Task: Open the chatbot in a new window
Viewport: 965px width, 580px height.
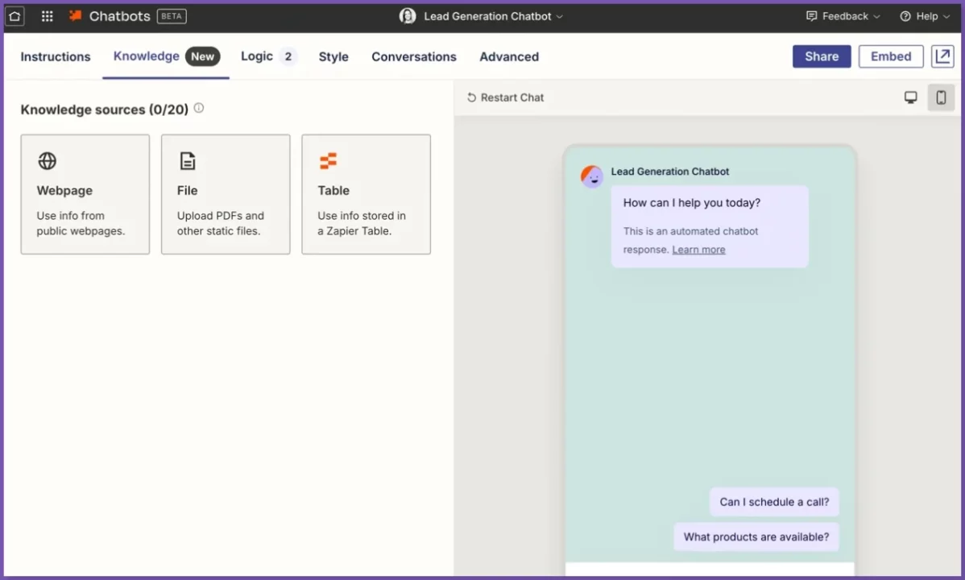Action: [x=942, y=56]
